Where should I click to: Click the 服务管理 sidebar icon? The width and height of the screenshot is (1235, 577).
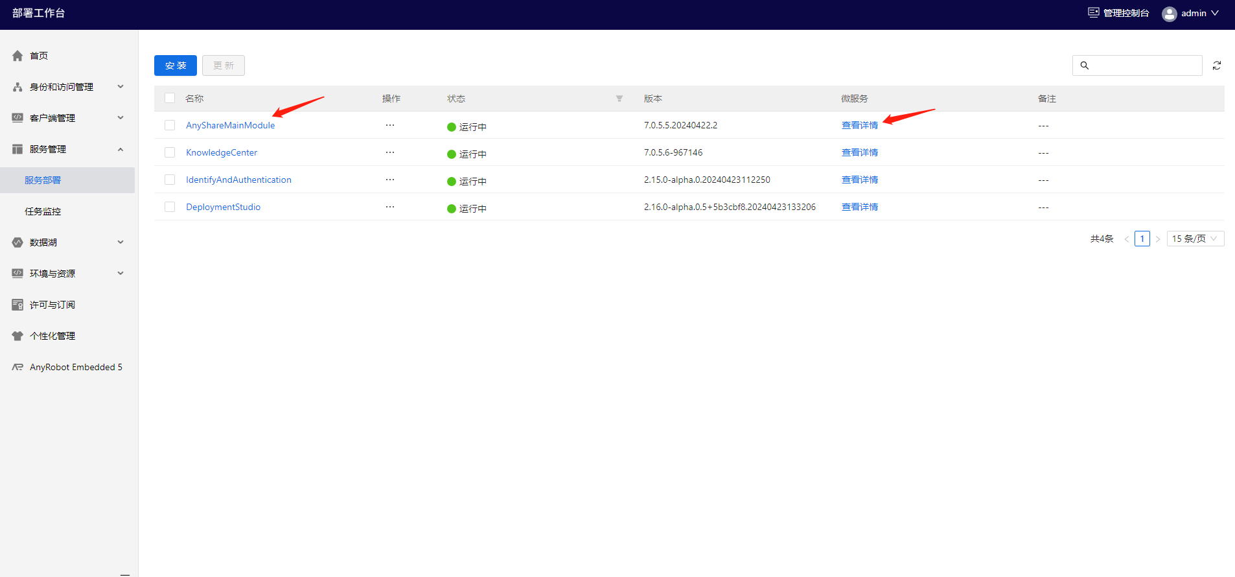coord(17,149)
